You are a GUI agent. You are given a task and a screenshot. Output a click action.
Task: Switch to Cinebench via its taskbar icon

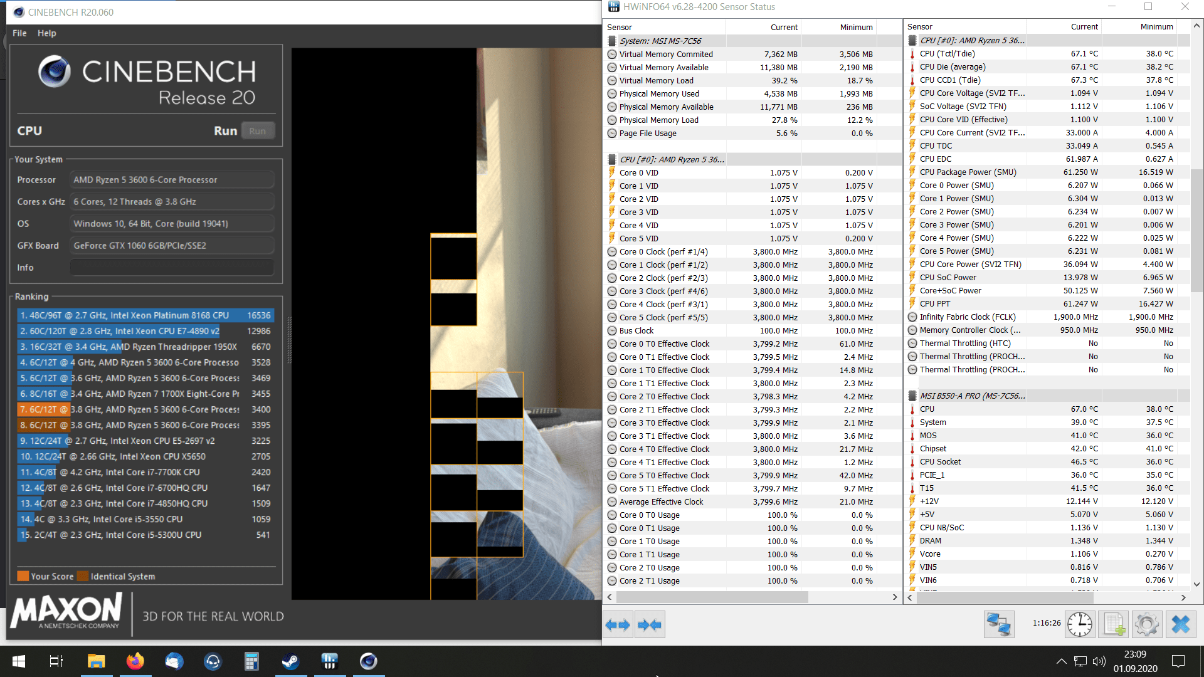(x=368, y=661)
